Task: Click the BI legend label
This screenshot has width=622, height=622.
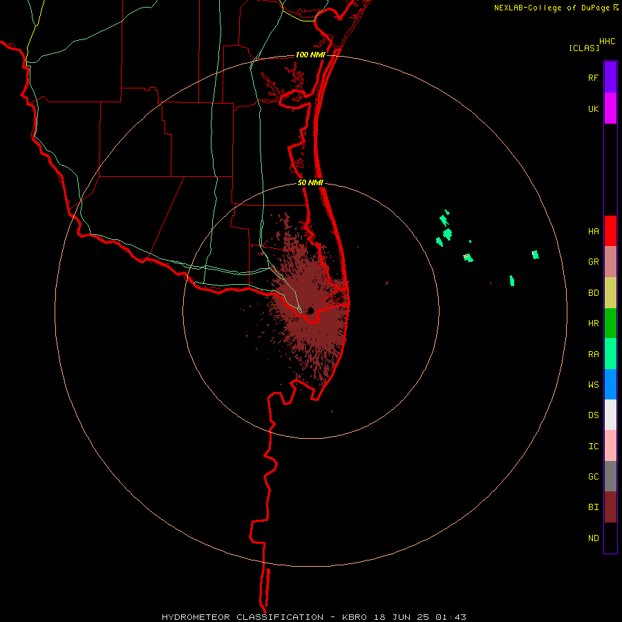Action: (x=593, y=507)
